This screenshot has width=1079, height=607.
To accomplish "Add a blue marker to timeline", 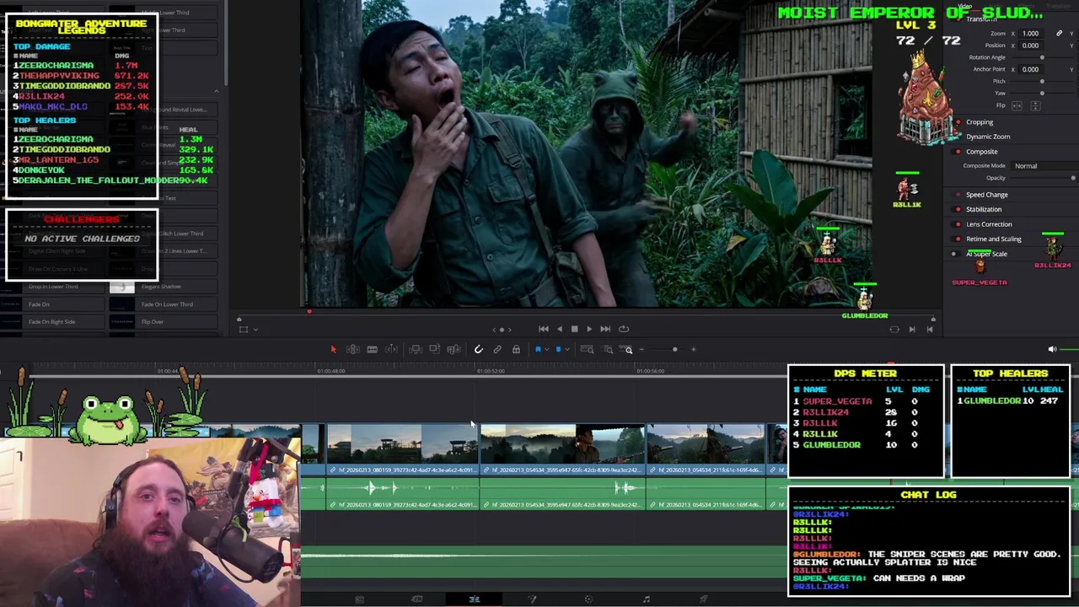I will click(558, 349).
